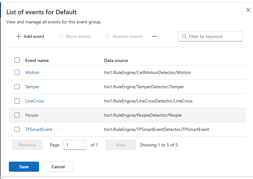The width and height of the screenshot is (253, 179).
Task: Sort by Event name column header
Action: tap(37, 60)
